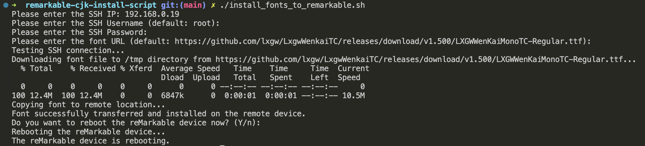Click the "Font successfully transferred" message
The height and width of the screenshot is (146, 645).
pos(159,114)
